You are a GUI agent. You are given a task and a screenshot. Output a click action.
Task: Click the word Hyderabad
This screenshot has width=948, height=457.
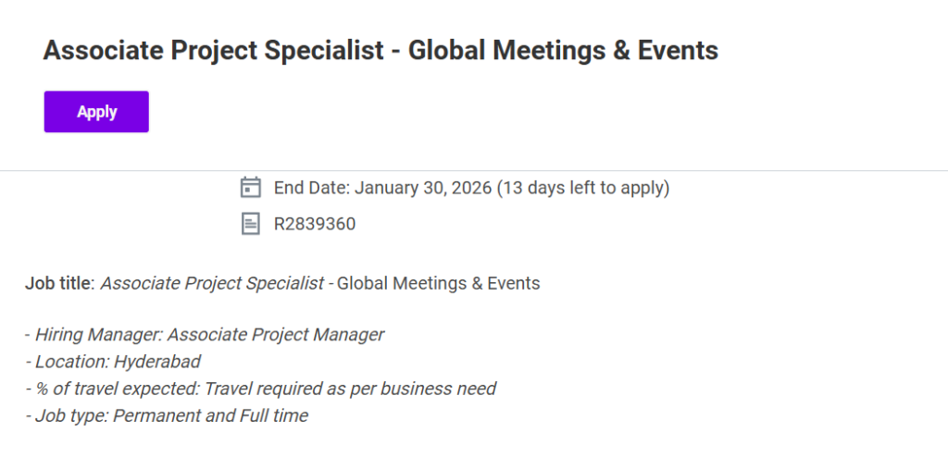tap(157, 361)
